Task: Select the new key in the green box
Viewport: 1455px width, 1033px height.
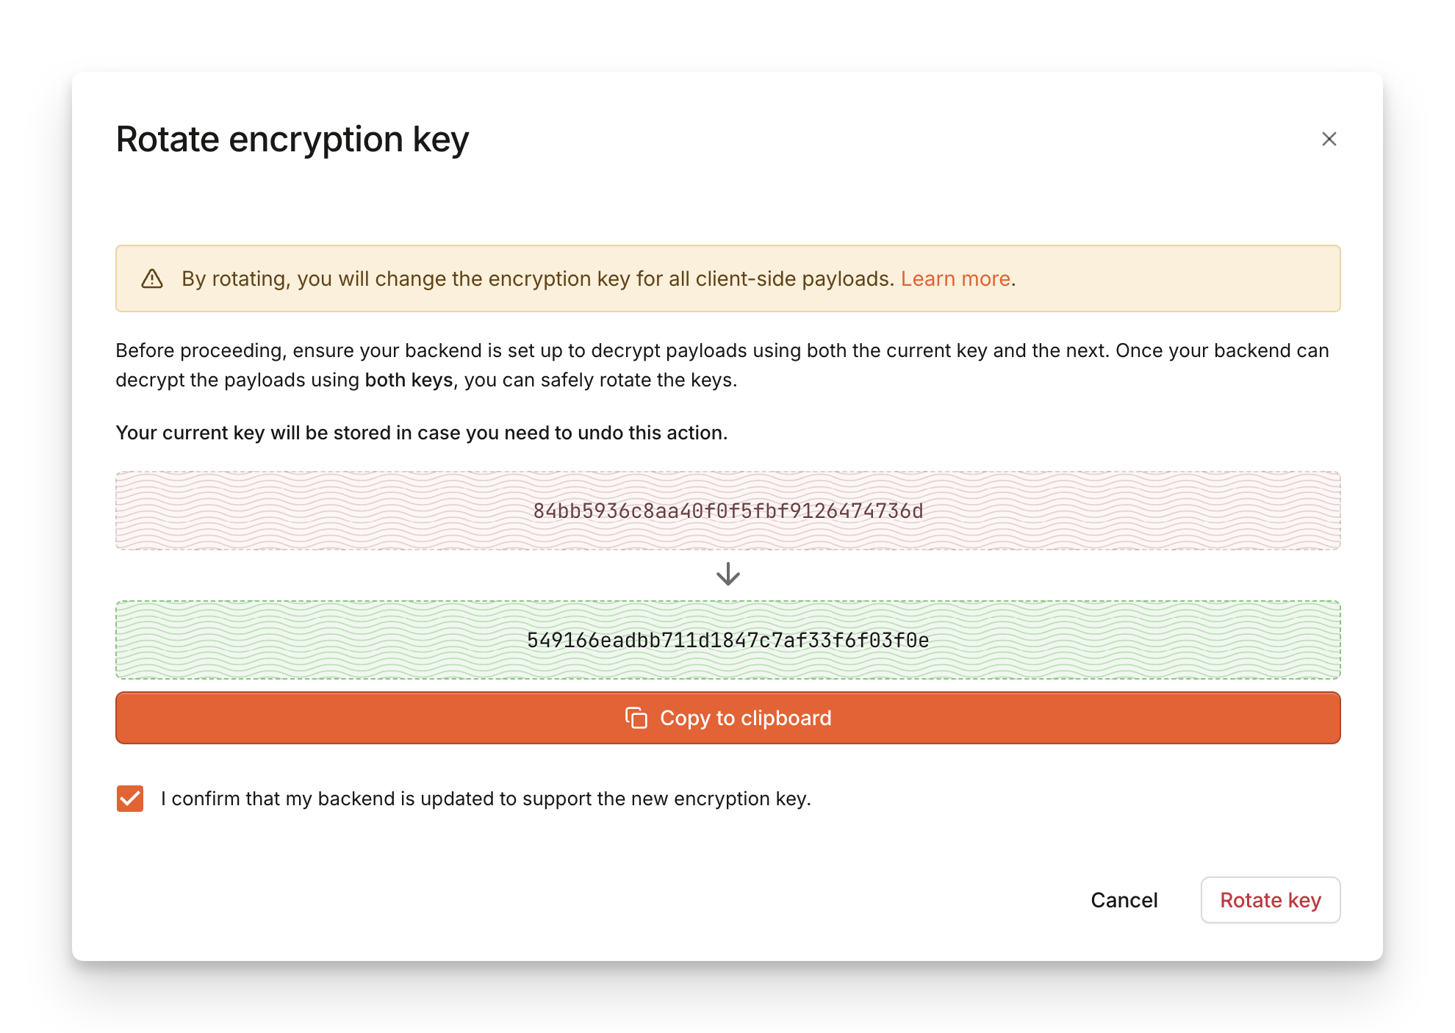Action: (x=727, y=641)
